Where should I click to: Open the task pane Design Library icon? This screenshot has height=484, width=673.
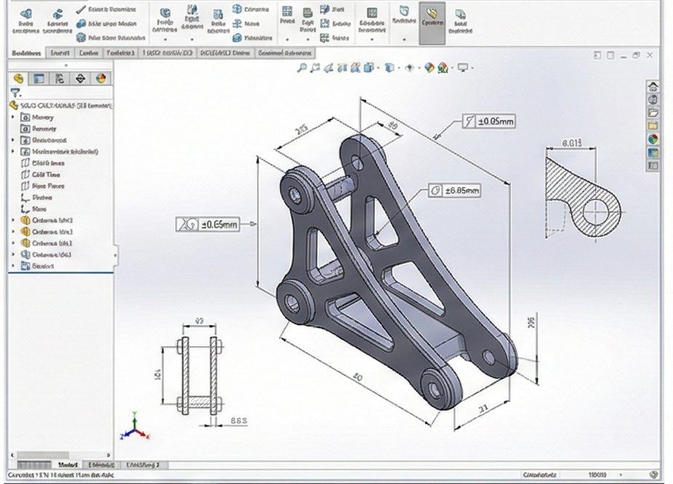pos(653,100)
